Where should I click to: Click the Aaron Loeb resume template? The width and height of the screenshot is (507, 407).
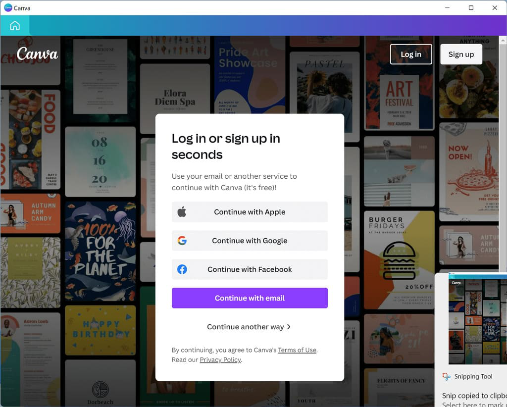(30, 359)
